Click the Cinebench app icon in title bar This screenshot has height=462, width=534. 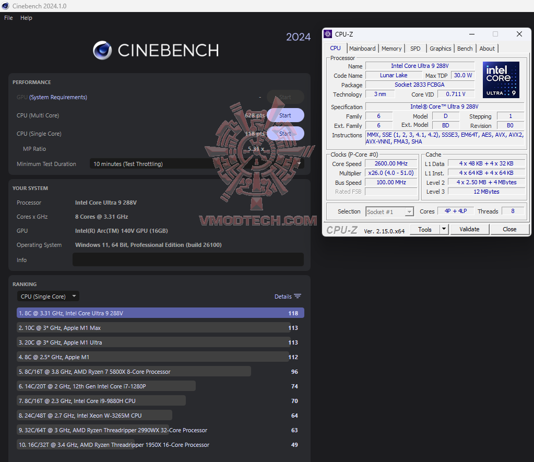click(x=5, y=6)
